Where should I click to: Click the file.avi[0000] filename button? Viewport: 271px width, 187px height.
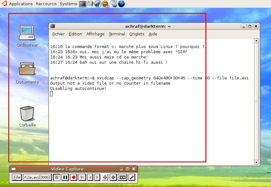(x=37, y=177)
